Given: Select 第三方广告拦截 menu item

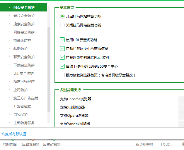Looking at the screenshot, I should click(25, 98).
